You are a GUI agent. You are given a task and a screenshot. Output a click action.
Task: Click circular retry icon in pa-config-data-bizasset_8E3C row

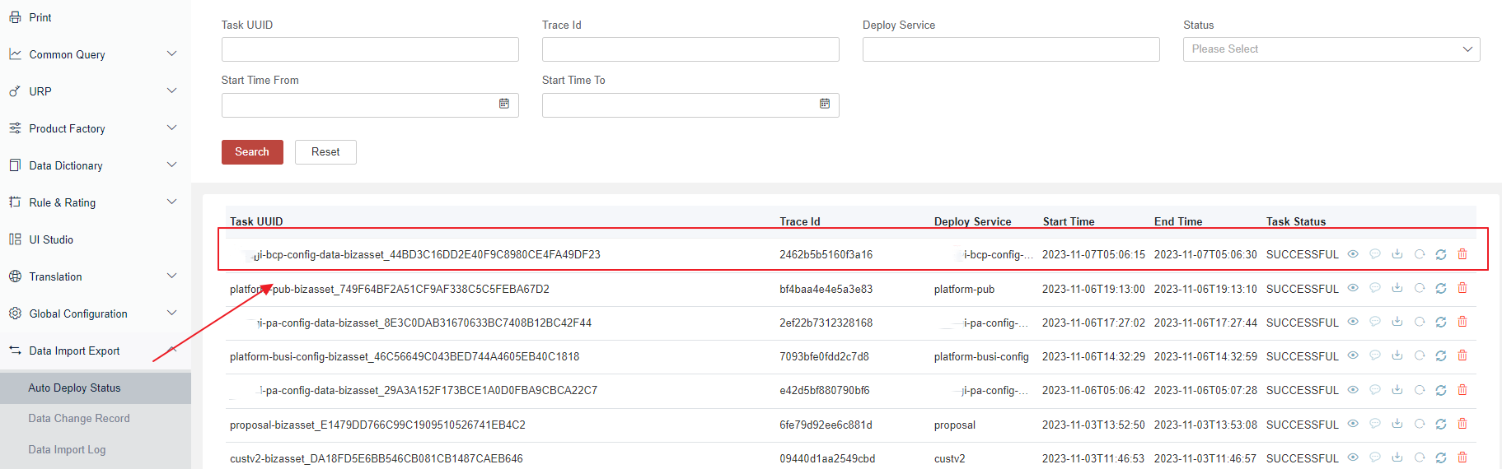point(1420,322)
